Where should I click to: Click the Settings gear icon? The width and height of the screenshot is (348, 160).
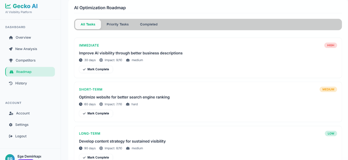(x=11, y=125)
